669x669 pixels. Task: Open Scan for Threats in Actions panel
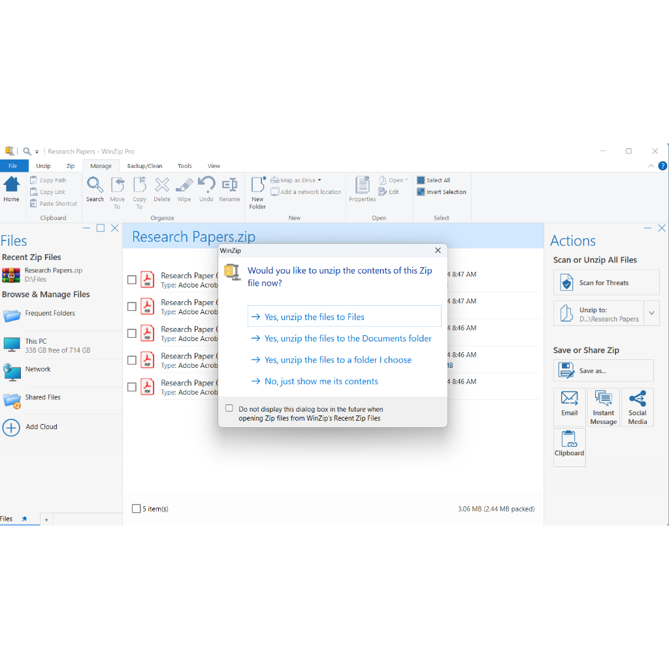[x=606, y=283]
